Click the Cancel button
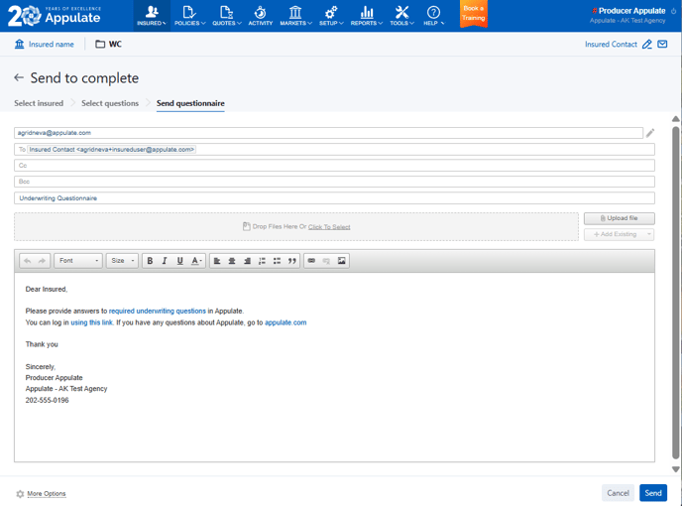 point(618,493)
